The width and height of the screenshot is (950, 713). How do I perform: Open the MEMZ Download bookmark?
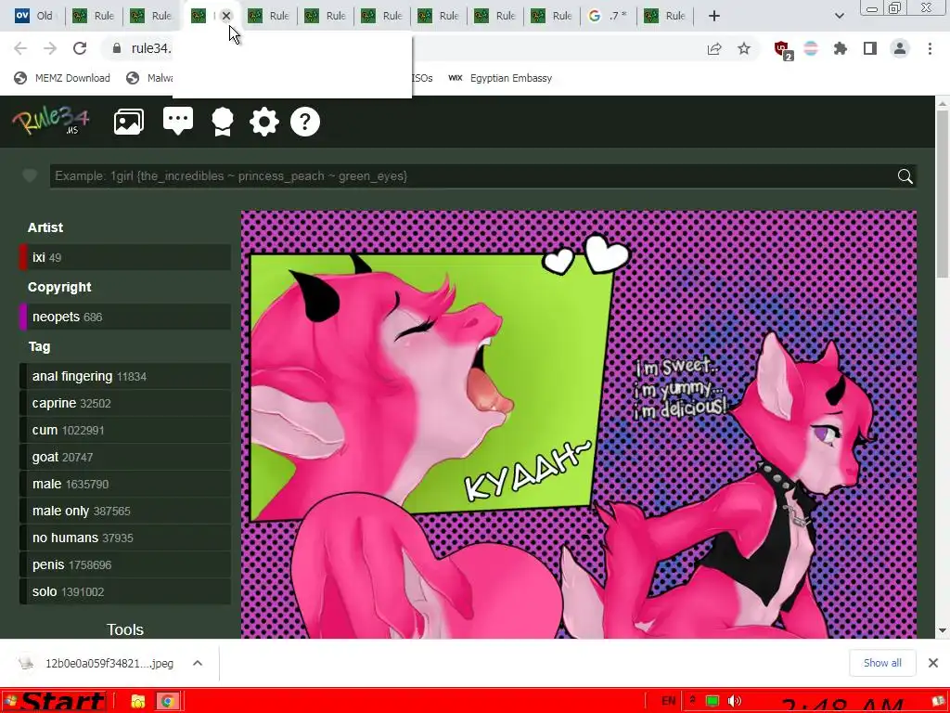tap(62, 78)
